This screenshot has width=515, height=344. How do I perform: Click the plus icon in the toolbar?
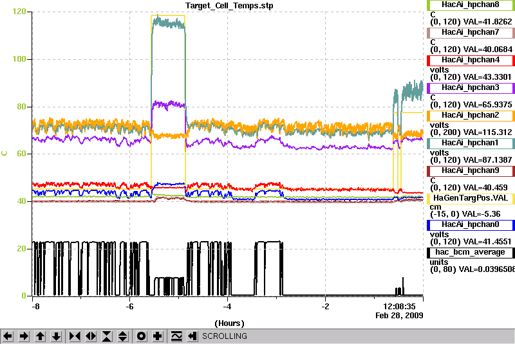point(158,336)
